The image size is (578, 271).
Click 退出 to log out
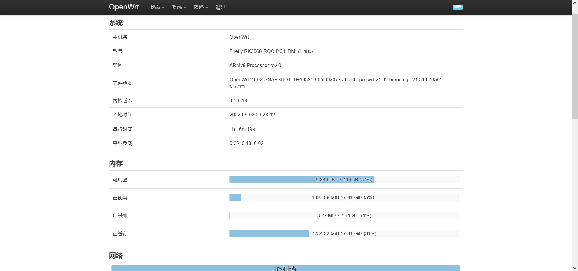tap(220, 7)
